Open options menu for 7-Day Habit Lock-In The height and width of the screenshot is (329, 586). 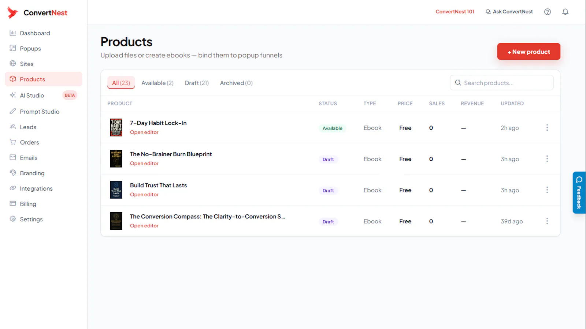point(547,128)
